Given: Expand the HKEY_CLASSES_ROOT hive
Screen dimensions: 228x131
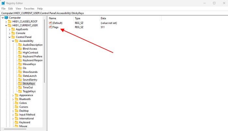Looking at the screenshot, I should coord(6,22).
